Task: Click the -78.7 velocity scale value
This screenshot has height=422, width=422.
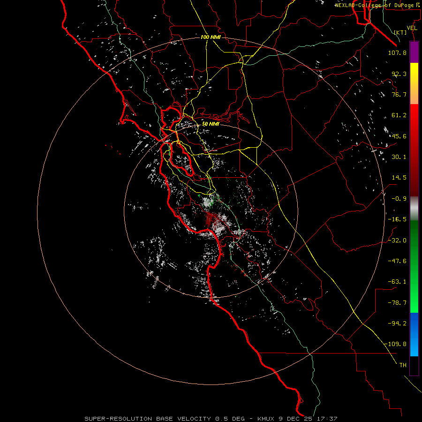Action: pos(397,303)
